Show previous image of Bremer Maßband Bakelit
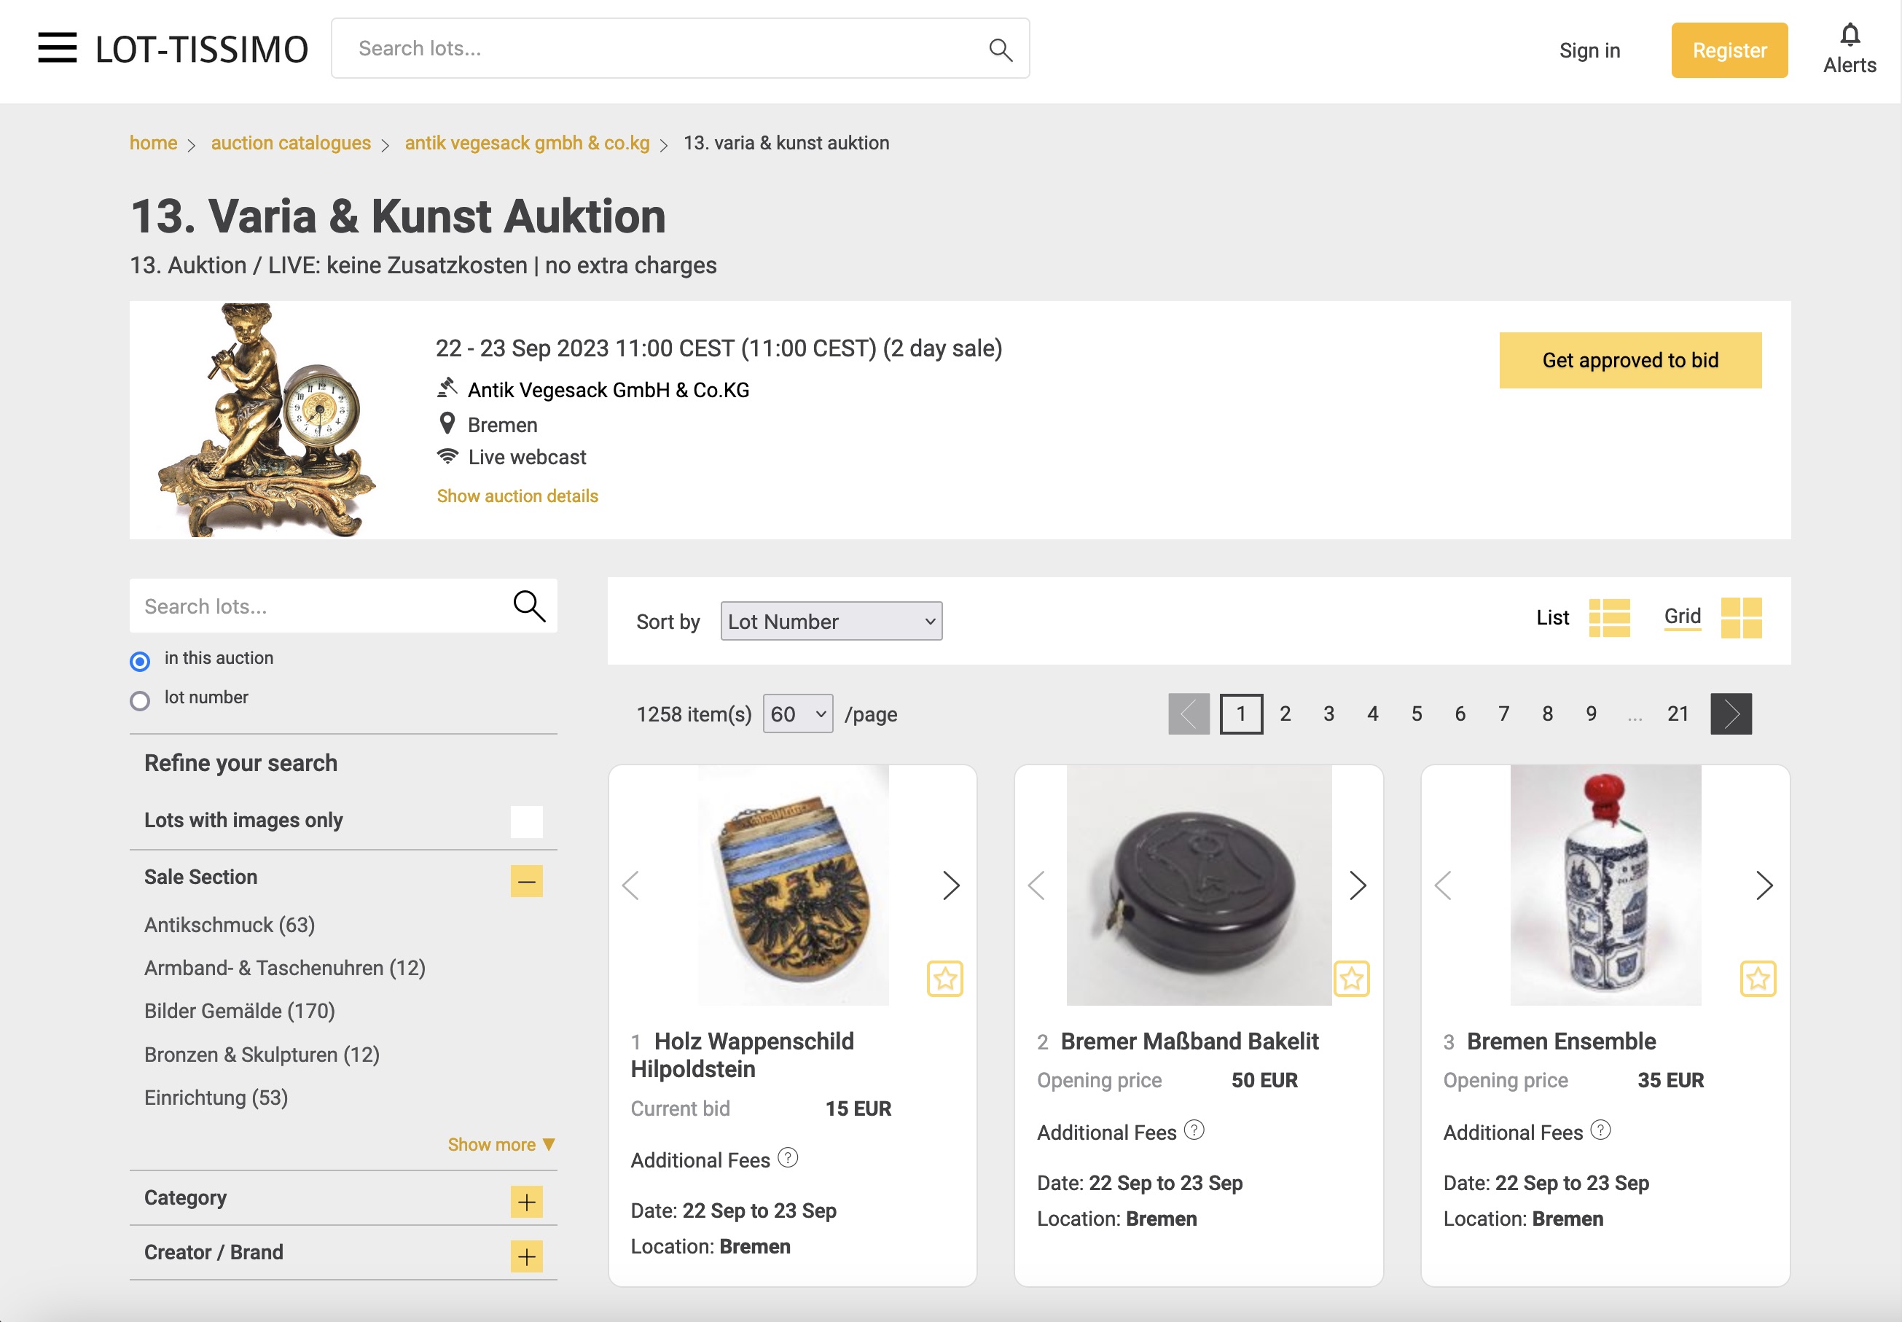This screenshot has width=1902, height=1322. (1037, 885)
